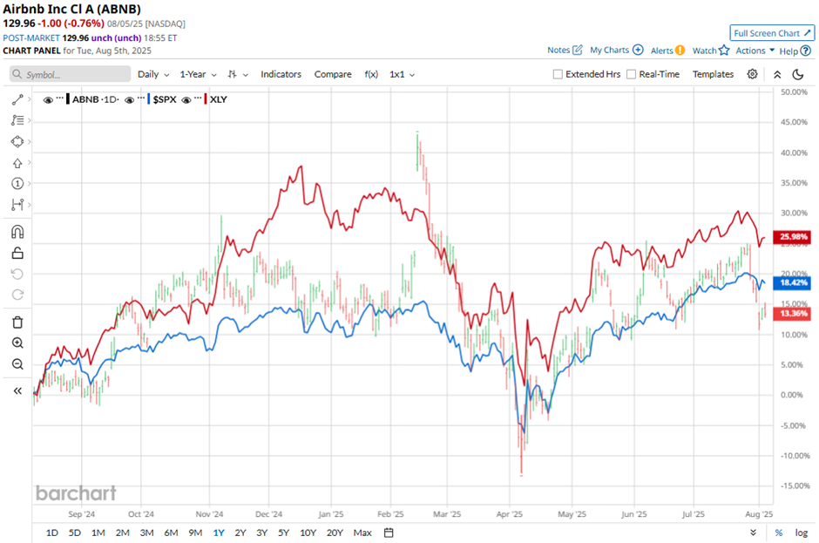819x543 pixels.
Task: Click the My Charts link
Action: (x=609, y=51)
